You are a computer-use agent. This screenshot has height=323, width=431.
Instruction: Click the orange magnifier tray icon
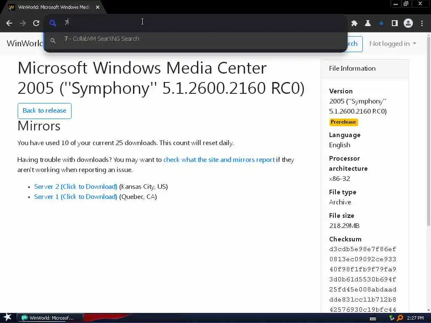coord(400,318)
